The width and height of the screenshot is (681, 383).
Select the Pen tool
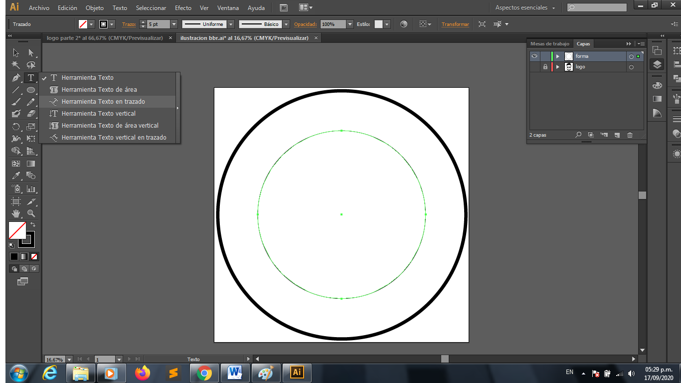click(x=16, y=78)
